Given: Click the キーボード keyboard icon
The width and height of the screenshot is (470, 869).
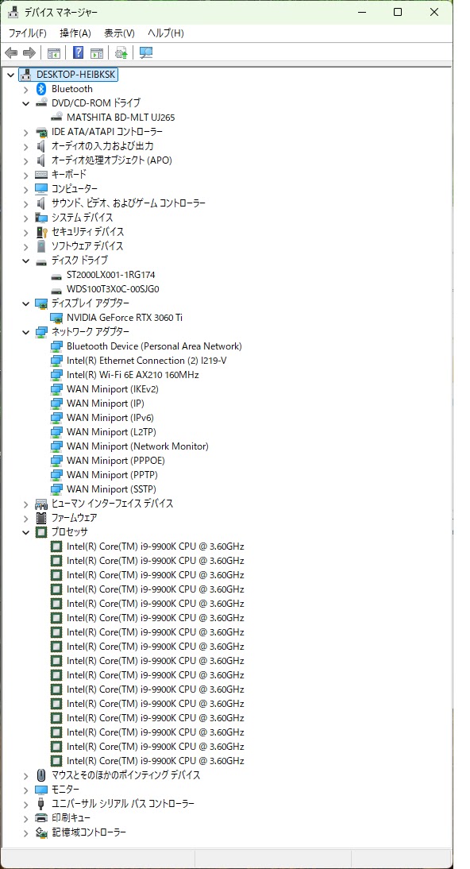Looking at the screenshot, I should [41, 175].
